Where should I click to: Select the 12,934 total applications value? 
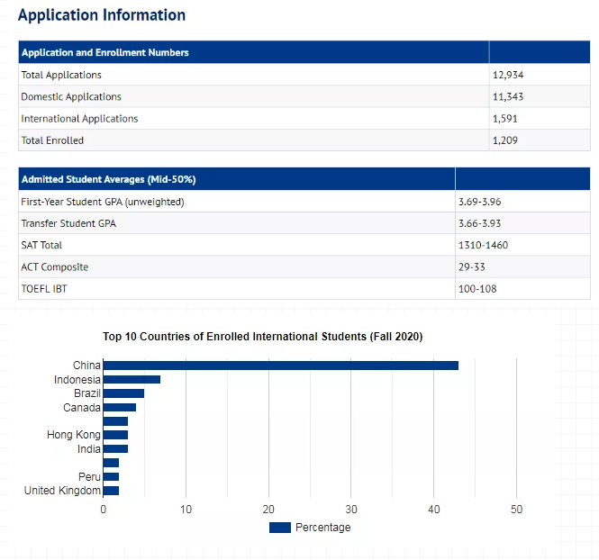click(x=508, y=75)
